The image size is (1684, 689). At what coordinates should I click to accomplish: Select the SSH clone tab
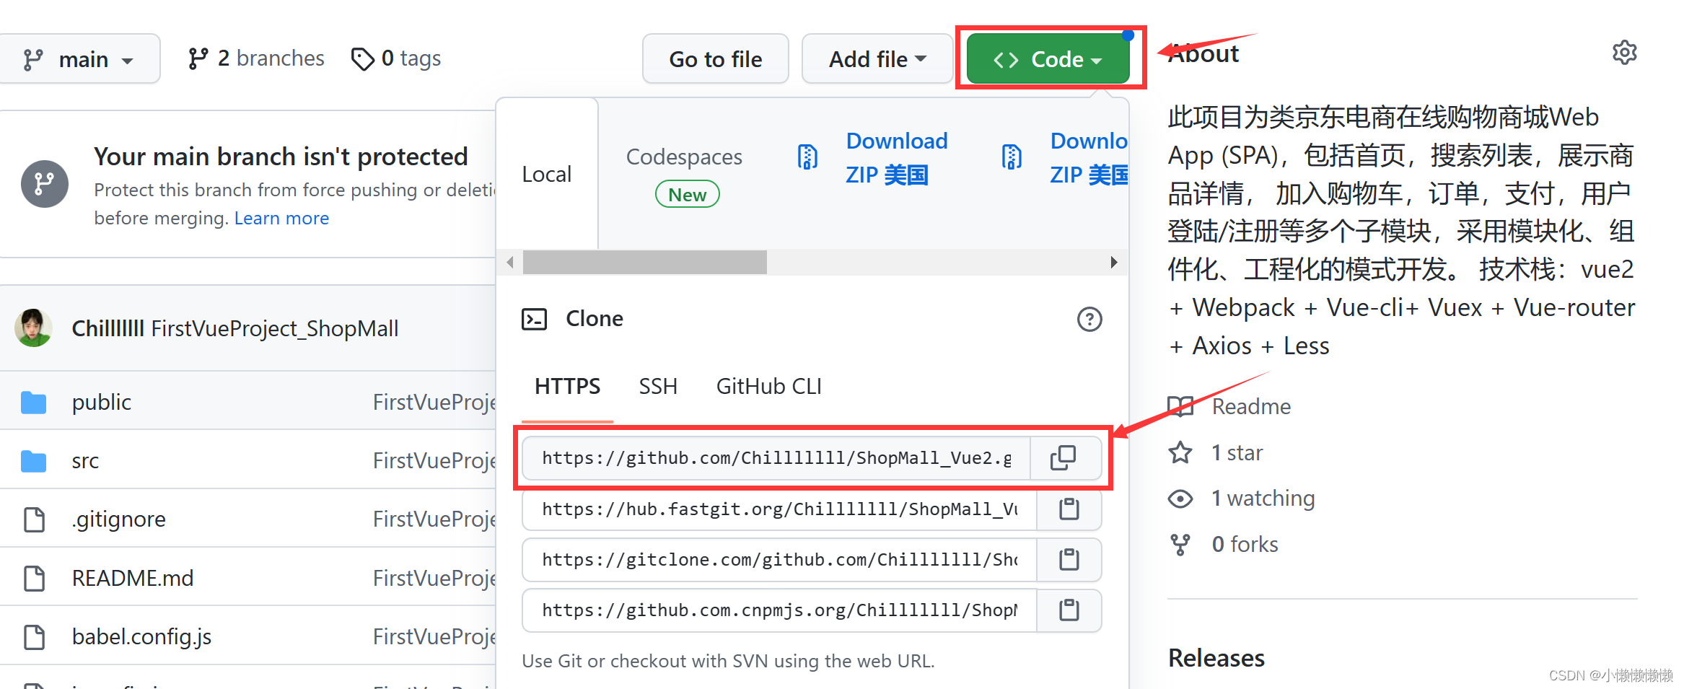point(657,387)
